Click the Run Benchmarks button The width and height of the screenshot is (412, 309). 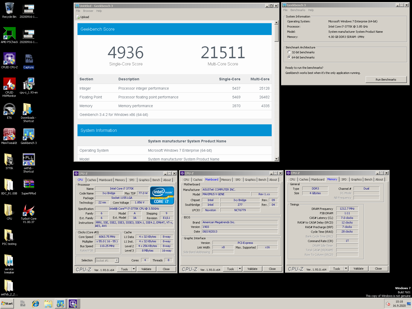[386, 80]
